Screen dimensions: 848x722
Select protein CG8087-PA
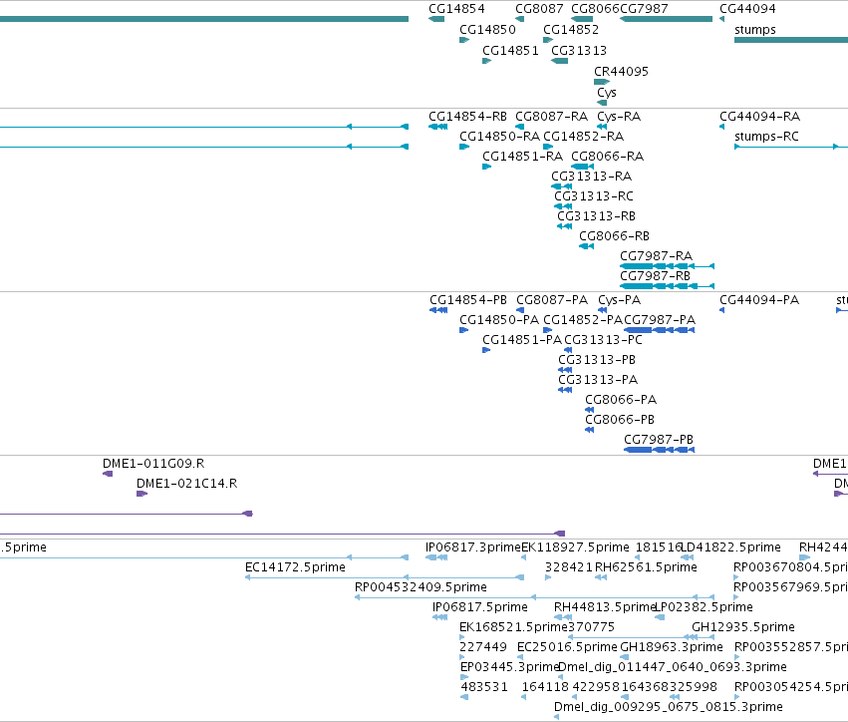552,300
